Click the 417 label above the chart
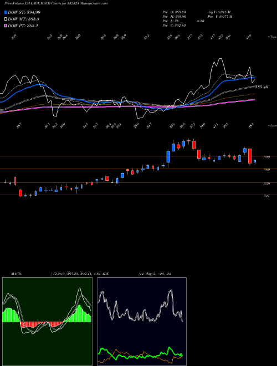Image resolution: width=277 pixels, height=366 pixels. pos(213,37)
